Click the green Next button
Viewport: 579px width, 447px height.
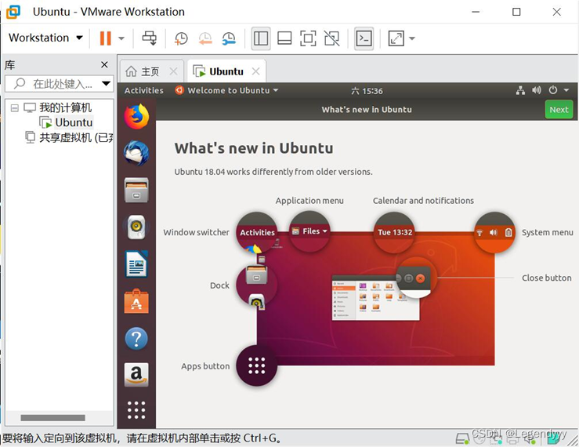coord(559,110)
